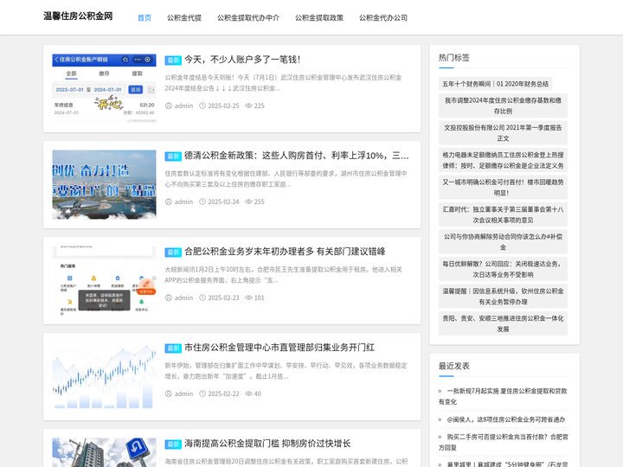
Task: Click excerpt text 大皖新闻讯1月2日上午10时左右
Action: (x=284, y=275)
